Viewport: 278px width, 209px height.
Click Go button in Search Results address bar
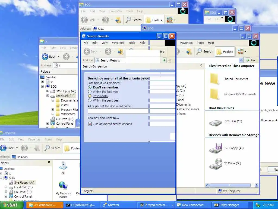click(167, 60)
